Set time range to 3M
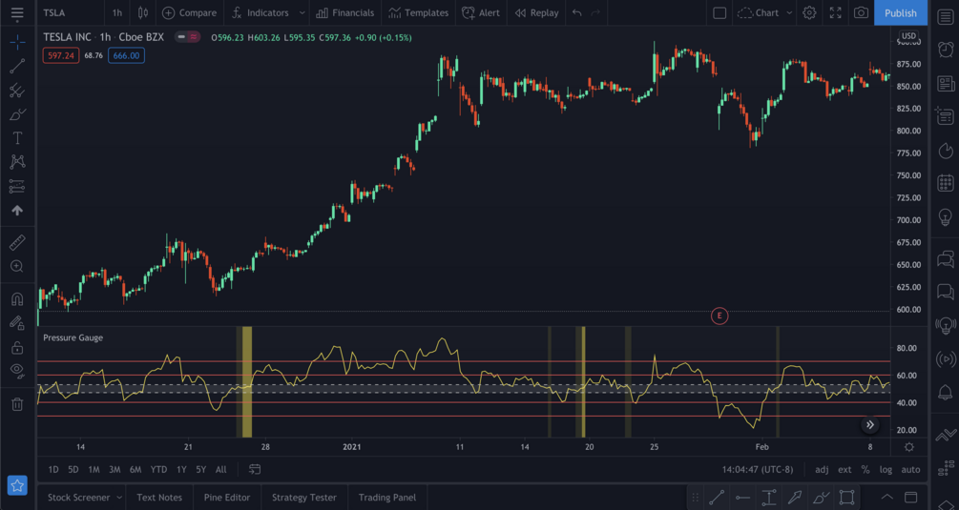This screenshot has height=510, width=959. 115,470
